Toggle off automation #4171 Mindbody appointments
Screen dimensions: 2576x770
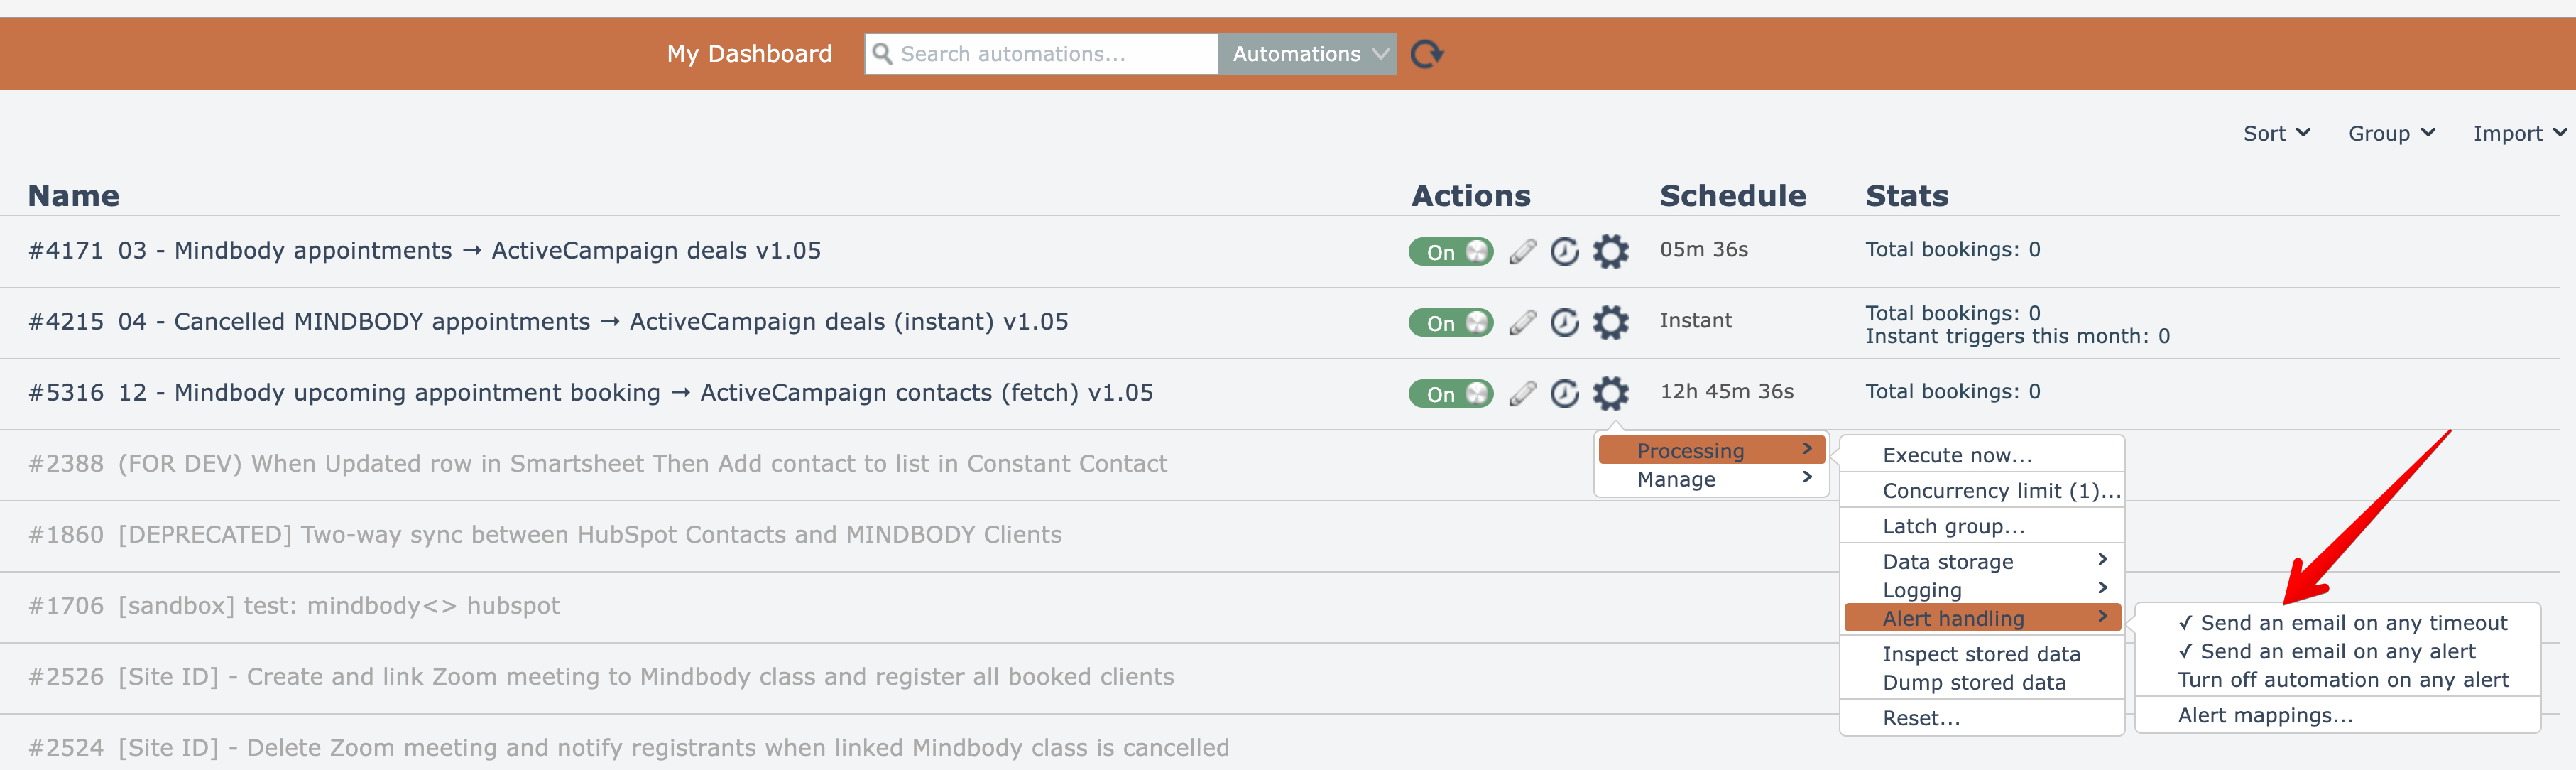1450,251
